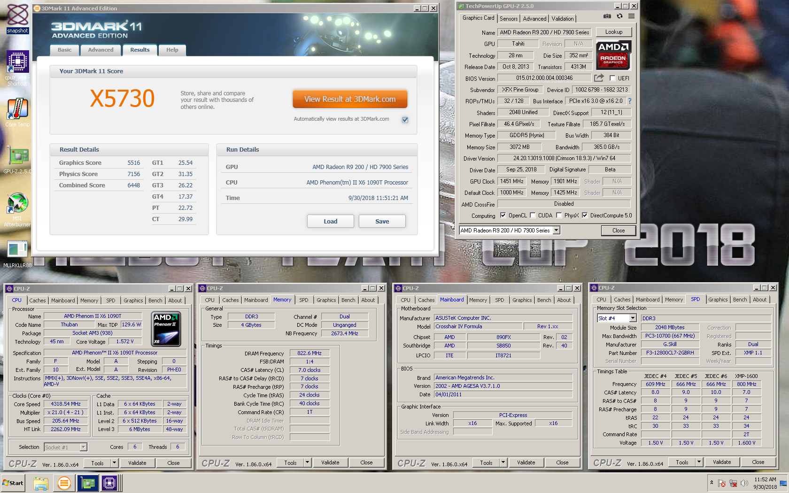Click Load button in Run Details
789x493 pixels.
coord(330,221)
